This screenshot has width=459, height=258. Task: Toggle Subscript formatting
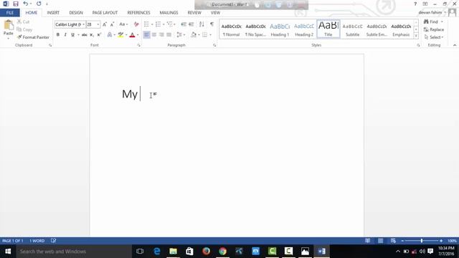tap(92, 35)
